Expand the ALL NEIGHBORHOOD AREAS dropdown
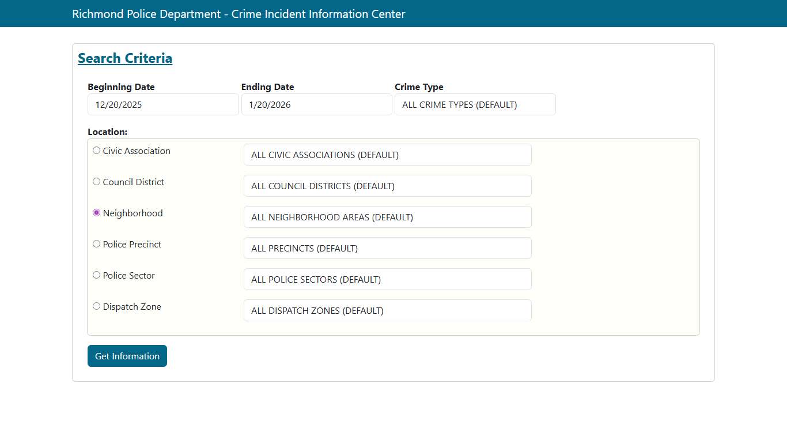 pos(387,217)
